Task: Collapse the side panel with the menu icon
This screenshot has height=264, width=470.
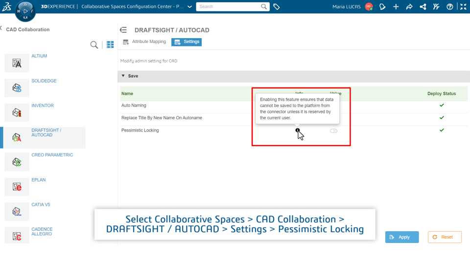Action: pos(123,30)
